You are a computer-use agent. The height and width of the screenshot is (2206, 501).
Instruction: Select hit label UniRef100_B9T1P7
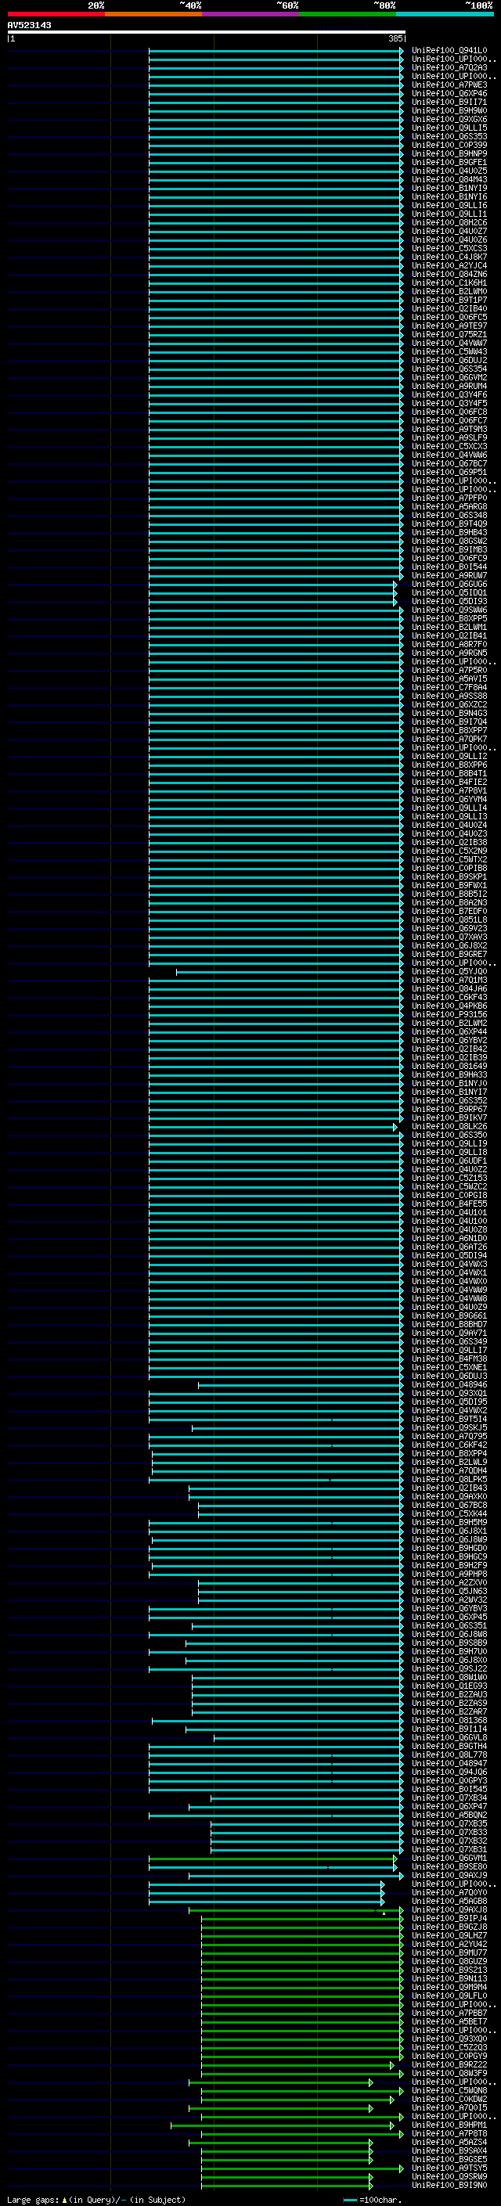coord(449,300)
